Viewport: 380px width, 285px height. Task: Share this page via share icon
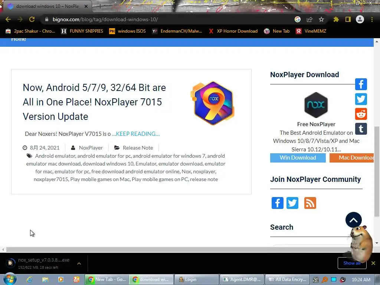309,19
